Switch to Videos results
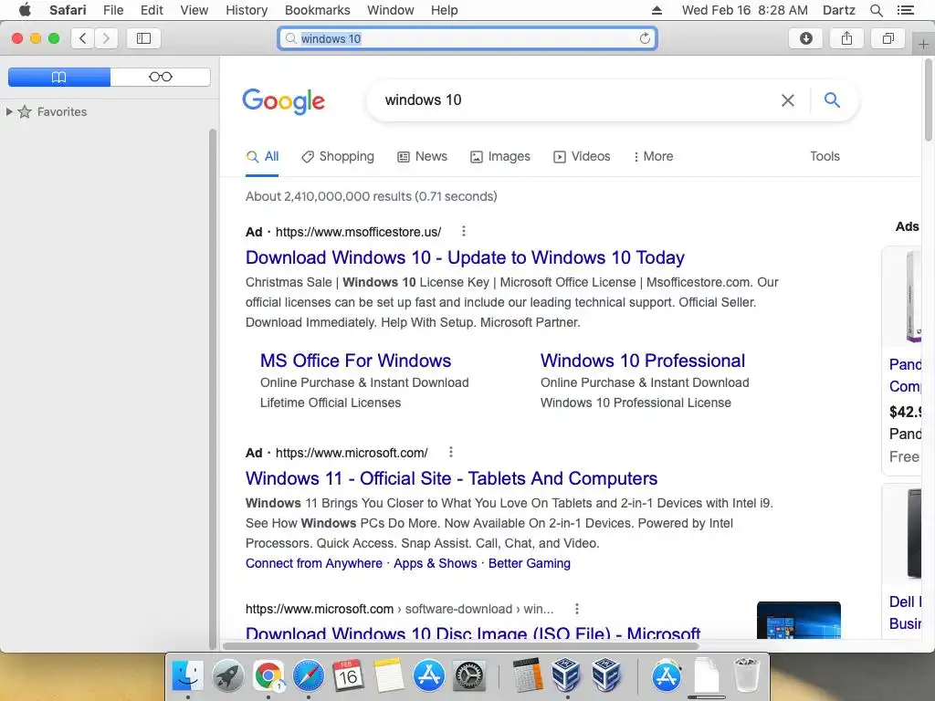This screenshot has width=935, height=701. pos(582,156)
